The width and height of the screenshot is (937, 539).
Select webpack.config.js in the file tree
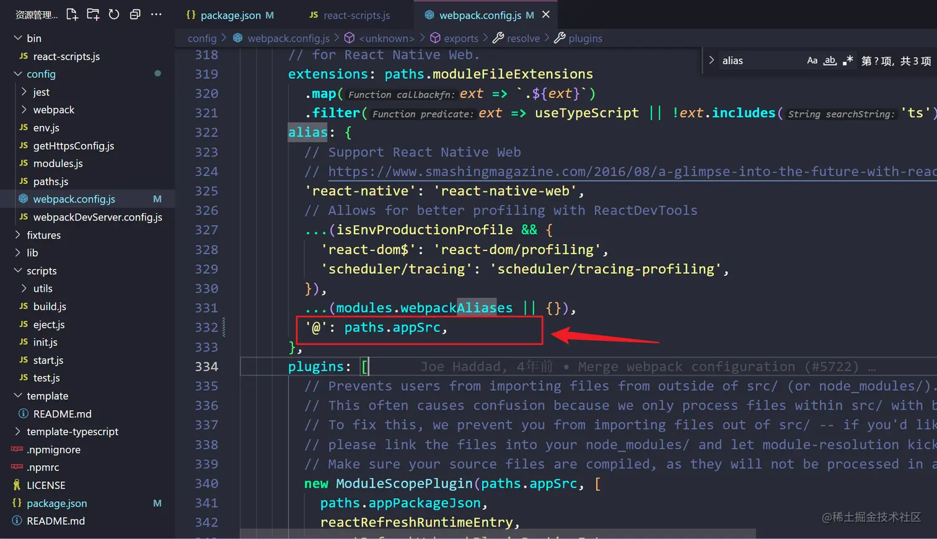click(x=87, y=199)
